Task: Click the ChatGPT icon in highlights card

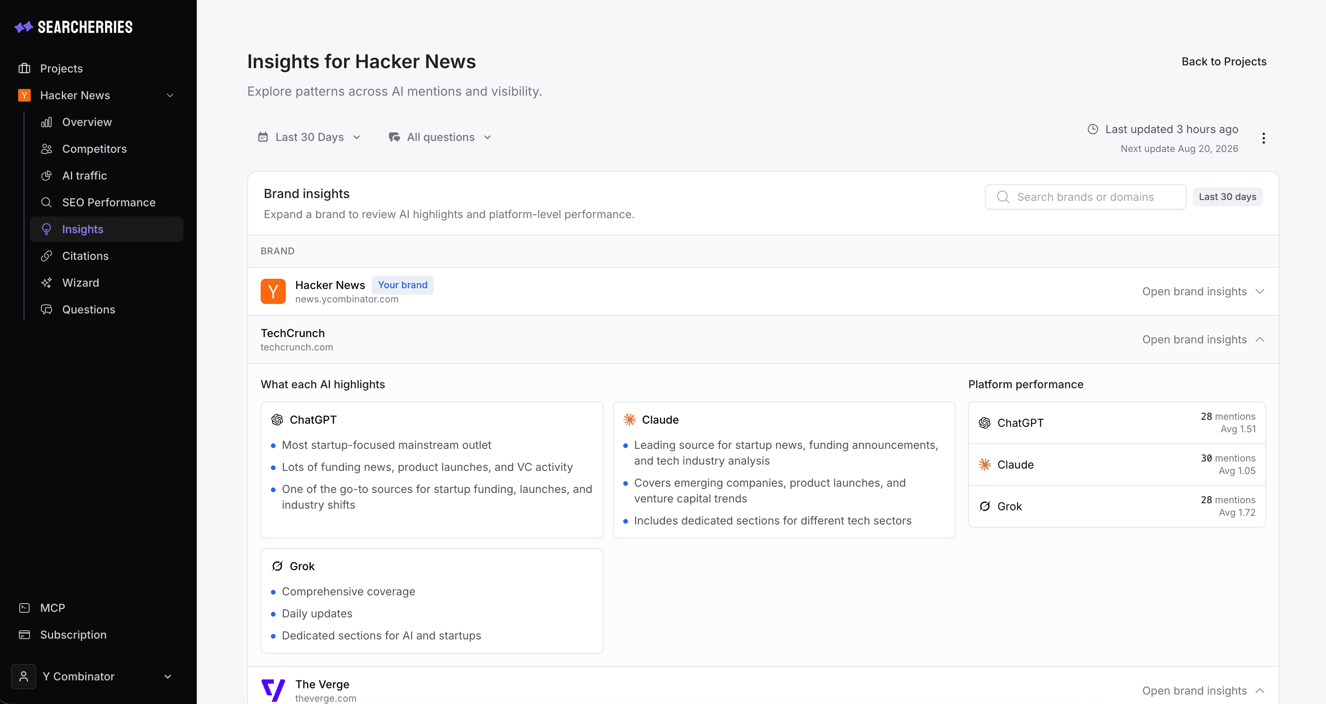Action: (278, 420)
